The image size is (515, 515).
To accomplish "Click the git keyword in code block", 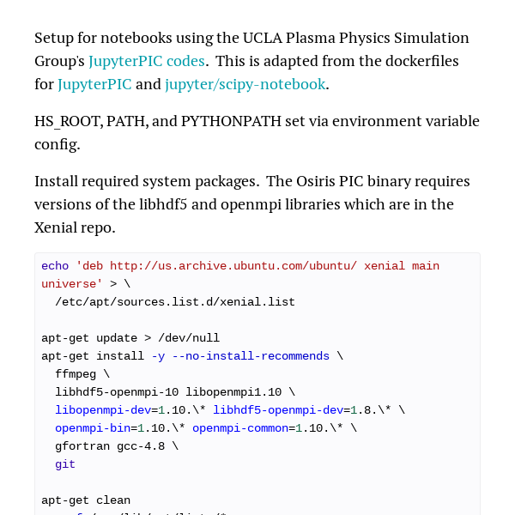I will click(x=65, y=464).
